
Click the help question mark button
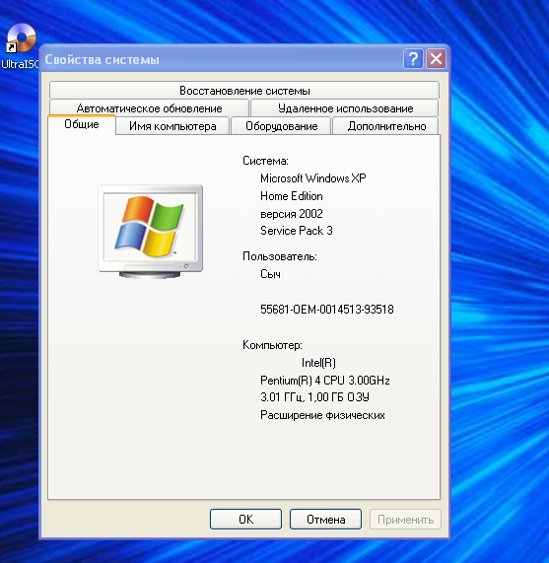click(x=413, y=58)
